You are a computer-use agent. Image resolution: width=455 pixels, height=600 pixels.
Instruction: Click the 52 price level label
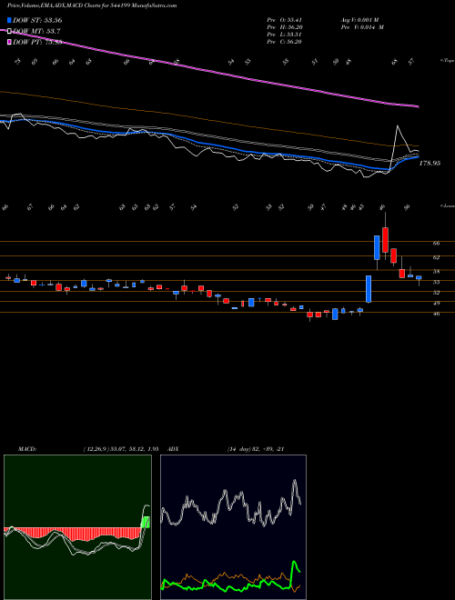(x=436, y=293)
